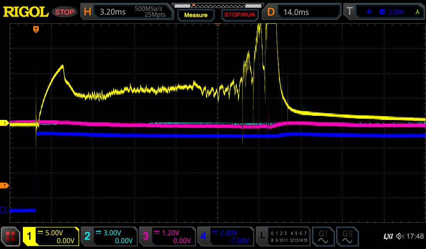Click the orange trigger position marker
Image resolution: width=426 pixels, height=249 pixels.
point(36,29)
